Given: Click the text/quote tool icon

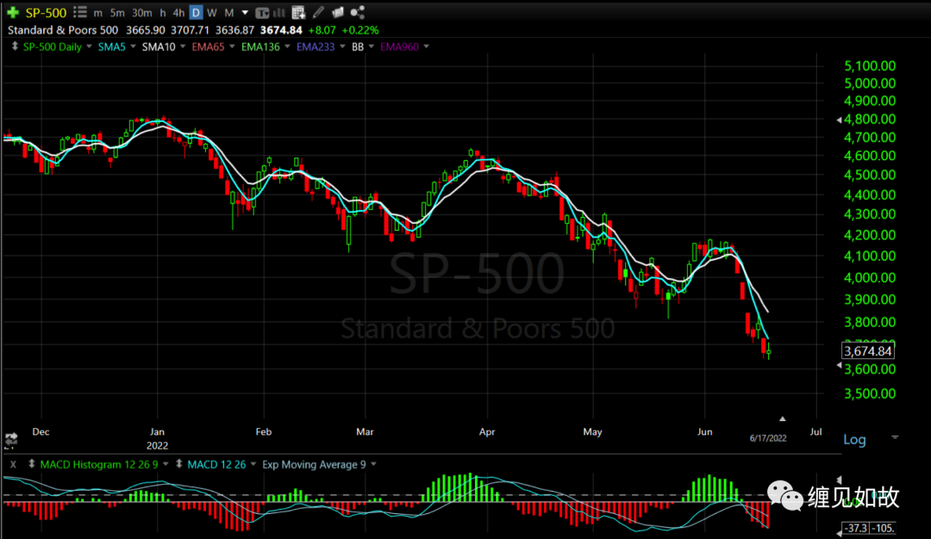Looking at the screenshot, I should coord(262,12).
